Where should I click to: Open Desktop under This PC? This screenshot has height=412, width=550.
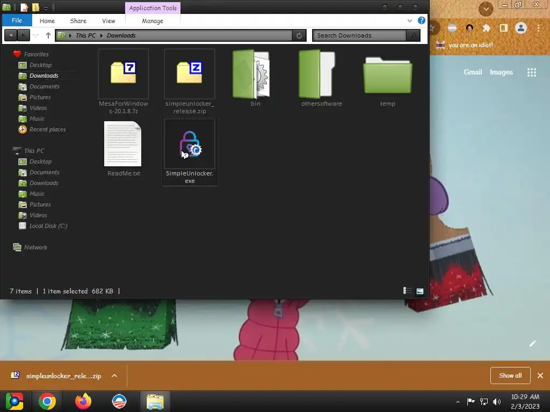pyautogui.click(x=40, y=161)
